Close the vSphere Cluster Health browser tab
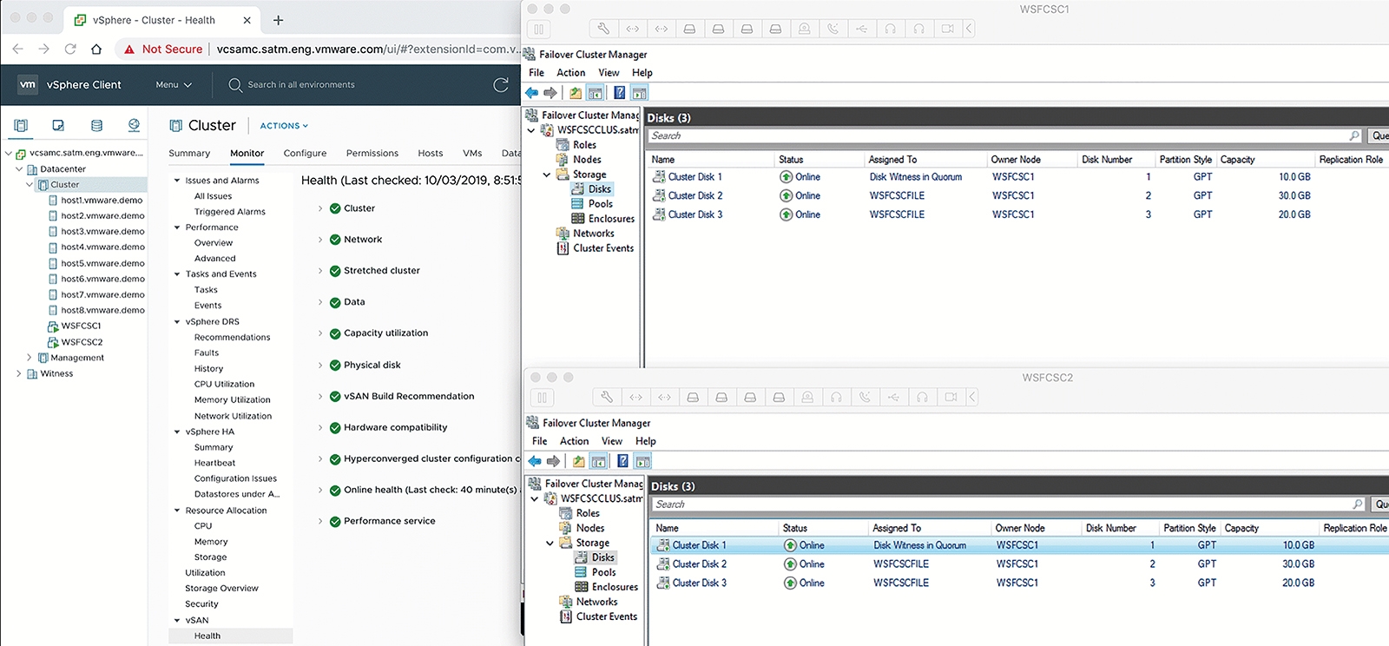Image resolution: width=1389 pixels, height=646 pixels. 247,20
